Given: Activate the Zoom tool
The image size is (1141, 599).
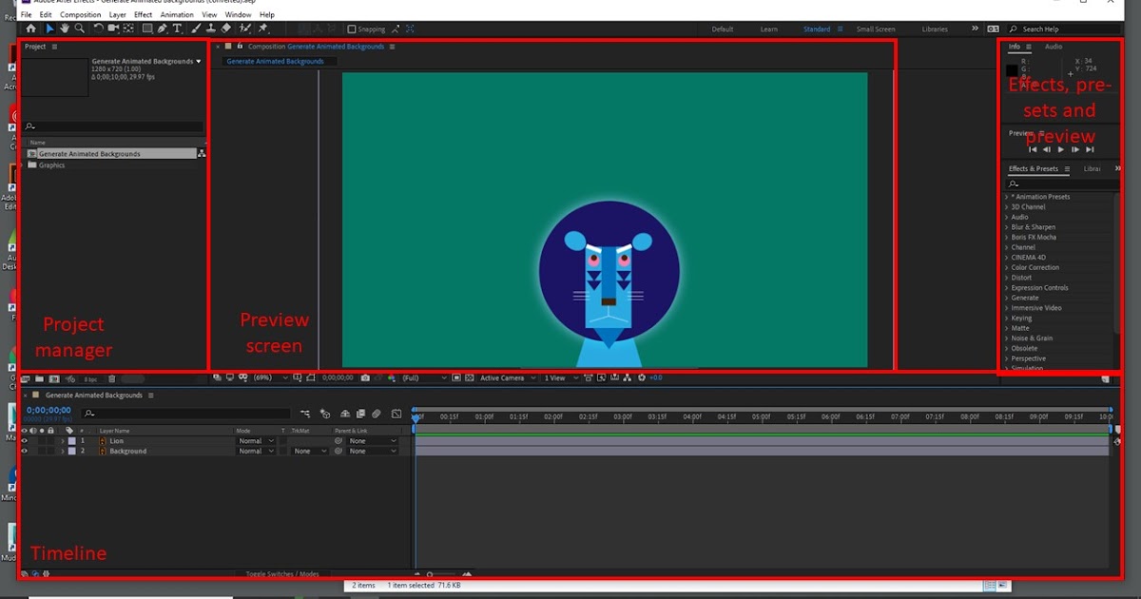Looking at the screenshot, I should click(80, 29).
